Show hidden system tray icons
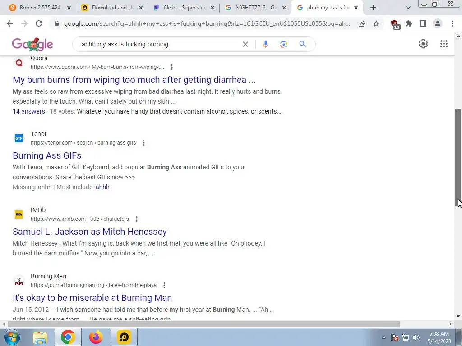This screenshot has width=462, height=346. [383, 337]
